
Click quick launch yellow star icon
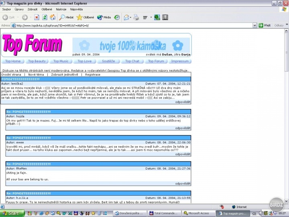tap(93, 213)
